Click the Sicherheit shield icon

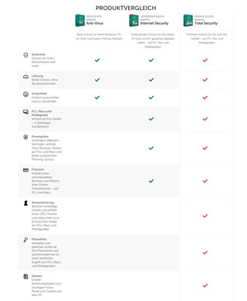click(26, 55)
